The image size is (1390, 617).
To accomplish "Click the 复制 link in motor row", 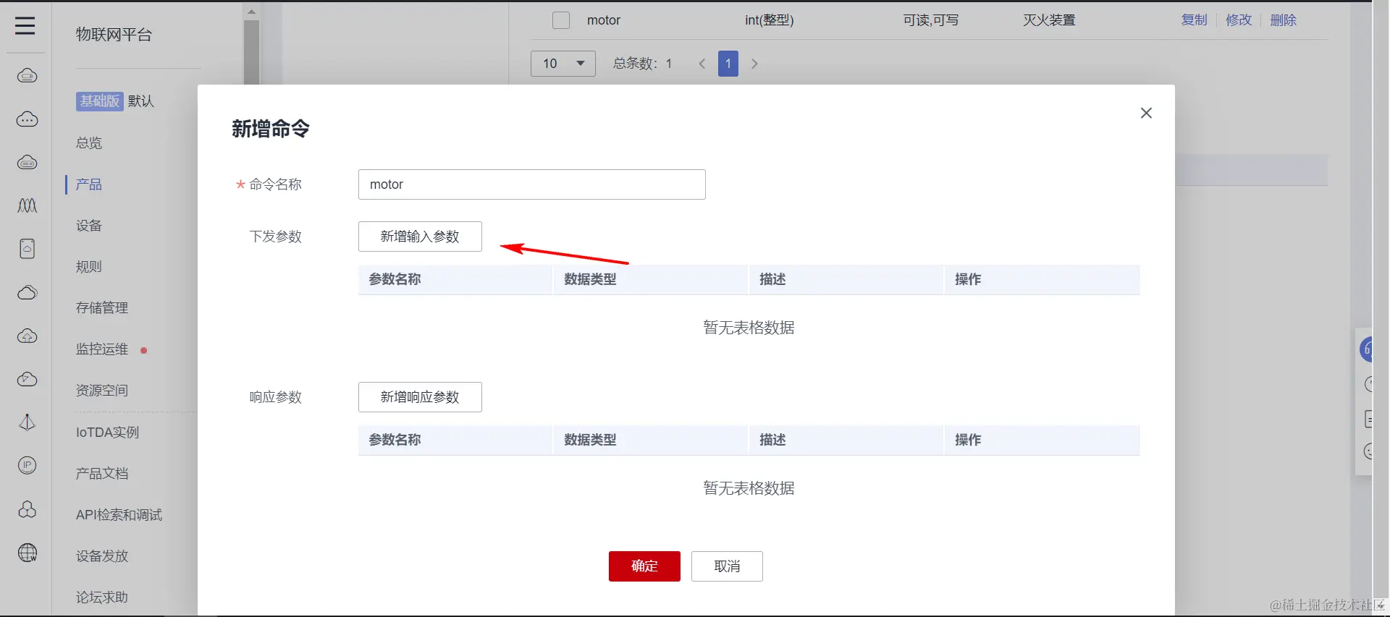I will point(1194,20).
